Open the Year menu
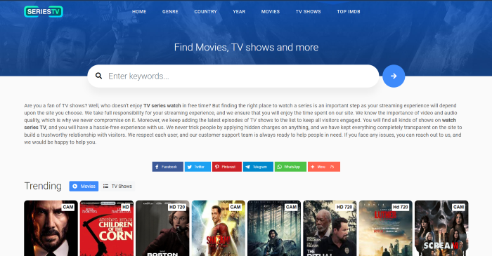 click(x=239, y=12)
